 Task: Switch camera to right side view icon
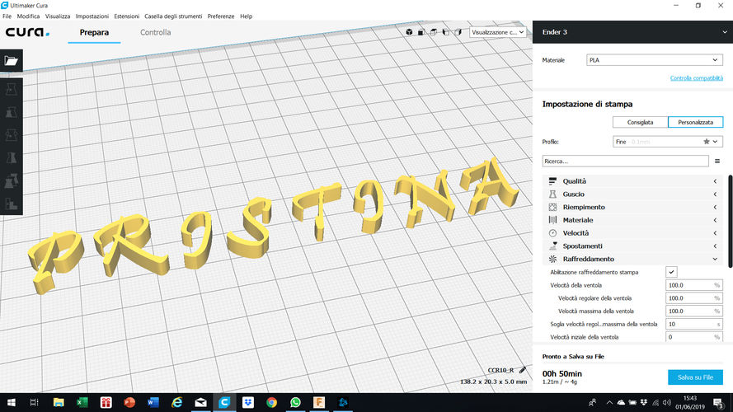(458, 32)
